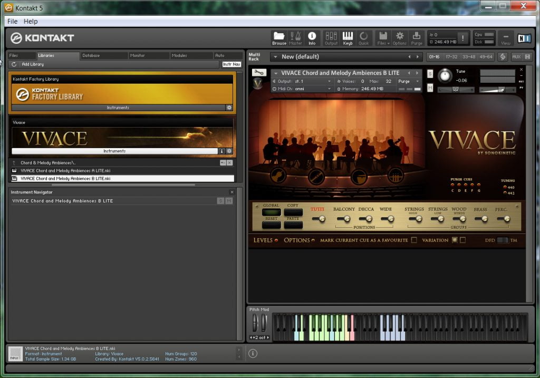Open the Help menu

31,21
